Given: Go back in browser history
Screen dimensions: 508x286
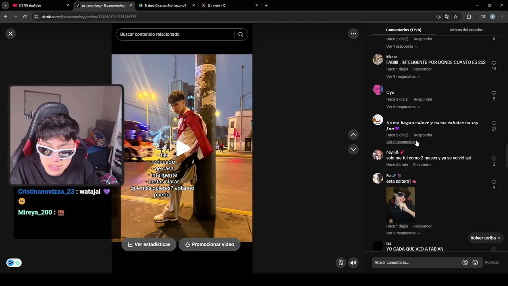Looking at the screenshot, I should (x=6, y=17).
